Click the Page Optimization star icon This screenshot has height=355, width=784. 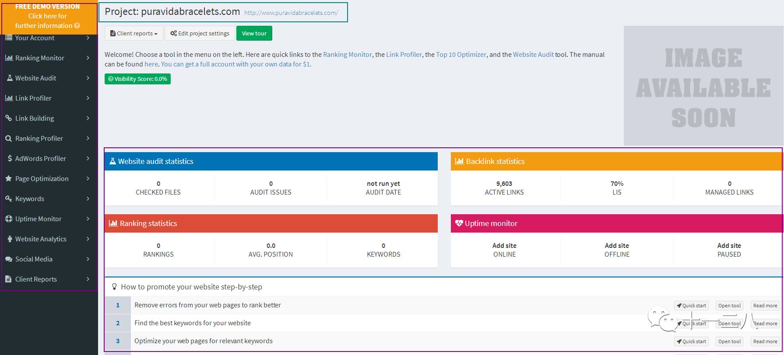point(9,178)
